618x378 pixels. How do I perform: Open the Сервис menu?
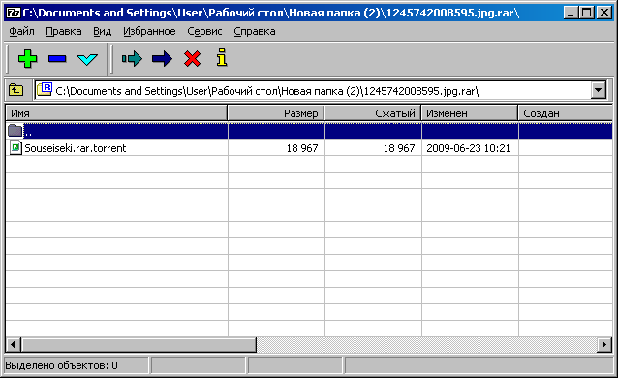204,31
